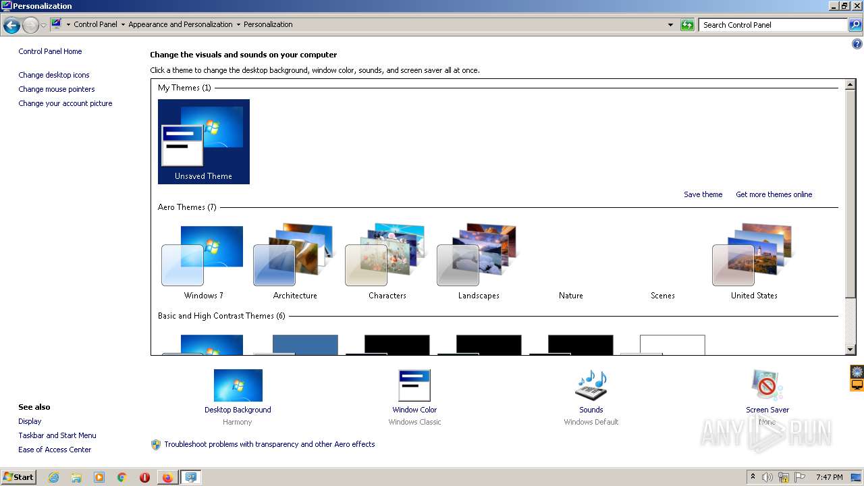Open Taskbar and Start Menu link

(57, 435)
